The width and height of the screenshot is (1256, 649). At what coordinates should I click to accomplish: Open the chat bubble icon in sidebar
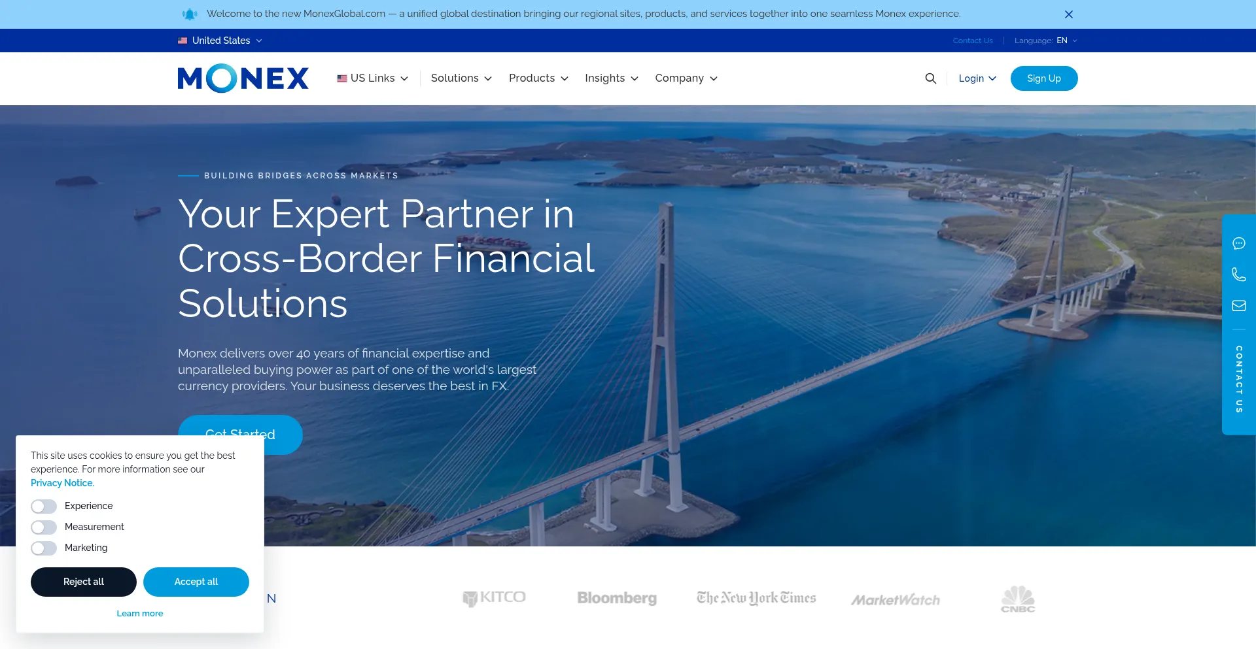pyautogui.click(x=1239, y=244)
